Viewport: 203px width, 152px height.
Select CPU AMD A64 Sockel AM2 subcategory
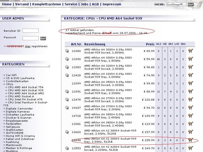[26, 93]
